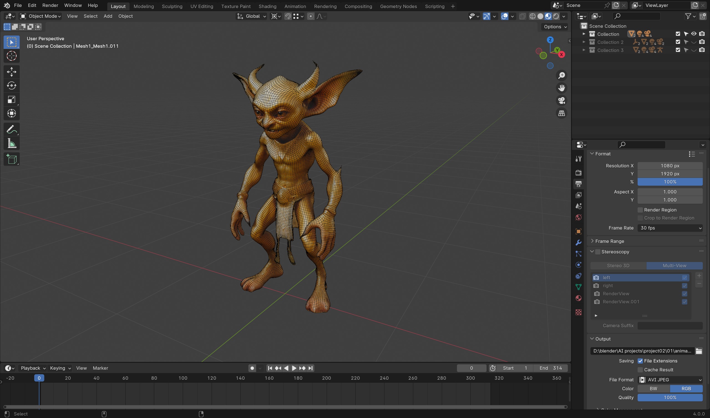Select the Transform tool
The height and width of the screenshot is (418, 710).
(12, 114)
